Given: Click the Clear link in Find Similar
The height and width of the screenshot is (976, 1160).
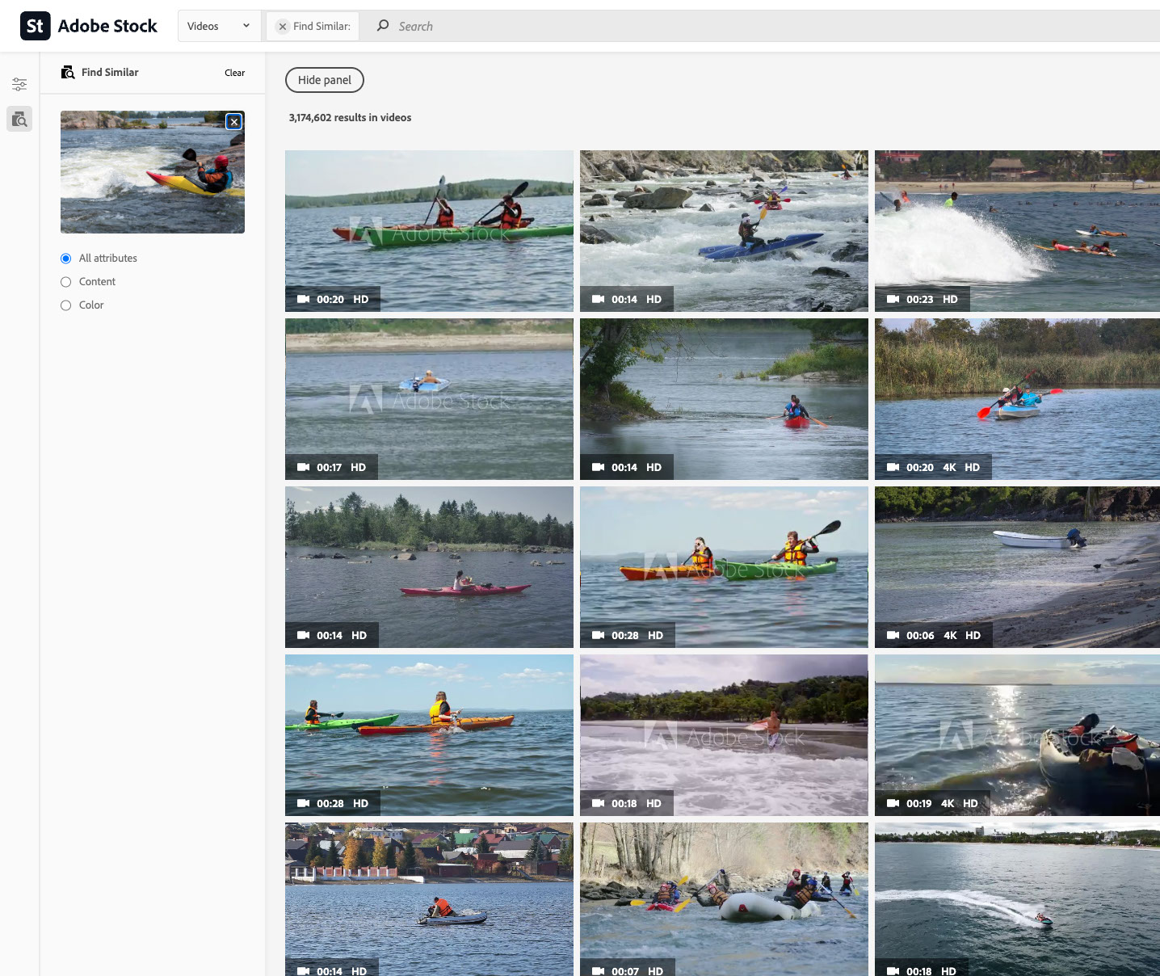Looking at the screenshot, I should (x=234, y=73).
